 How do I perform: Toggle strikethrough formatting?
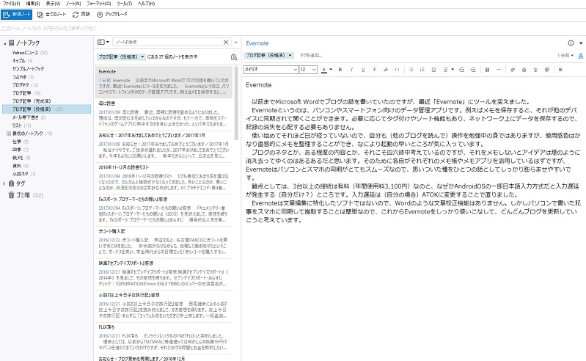(x=374, y=70)
